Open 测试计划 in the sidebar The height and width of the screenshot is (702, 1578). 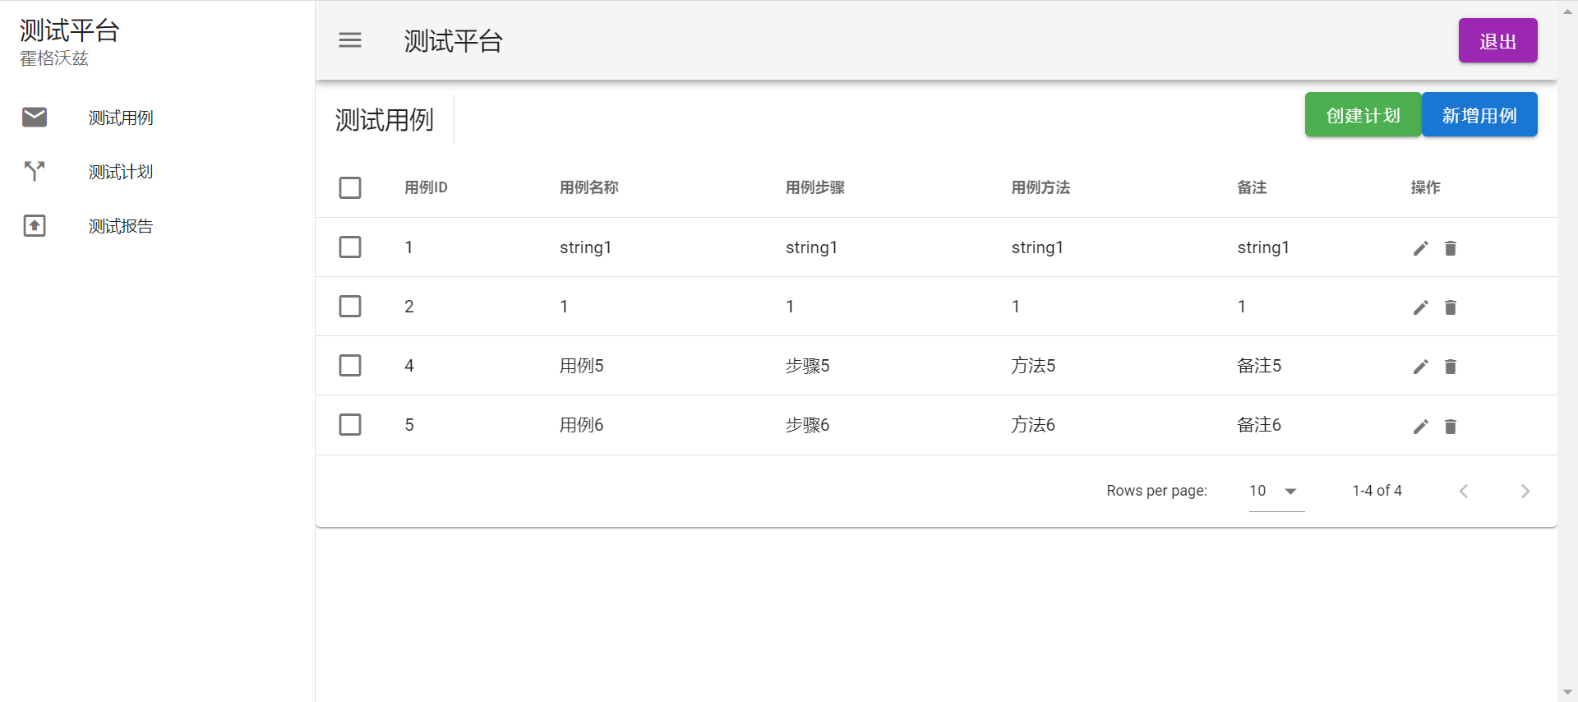(x=121, y=172)
